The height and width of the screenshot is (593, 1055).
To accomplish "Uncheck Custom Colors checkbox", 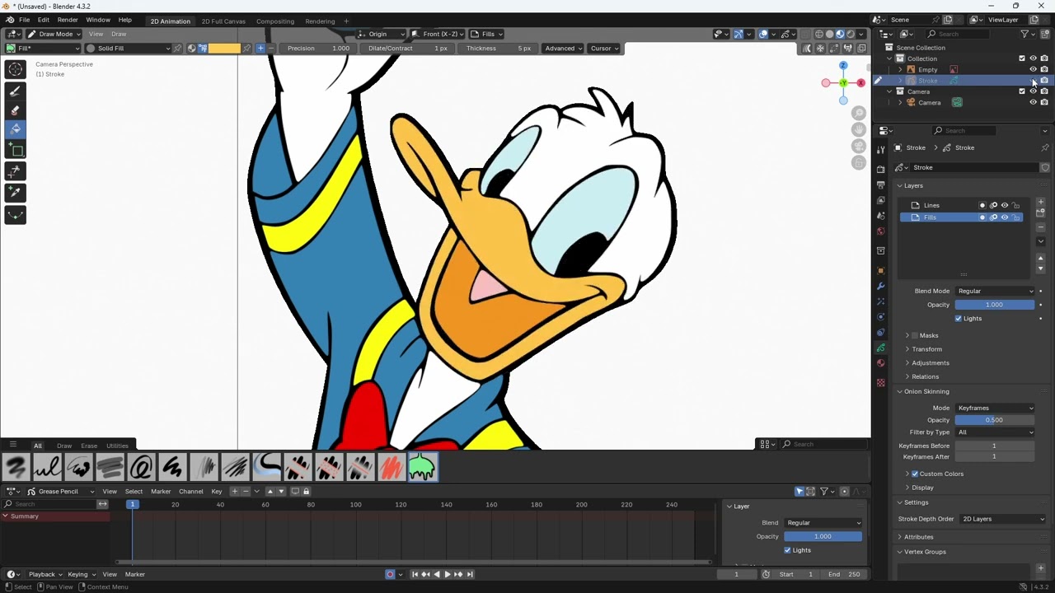I will tap(915, 474).
